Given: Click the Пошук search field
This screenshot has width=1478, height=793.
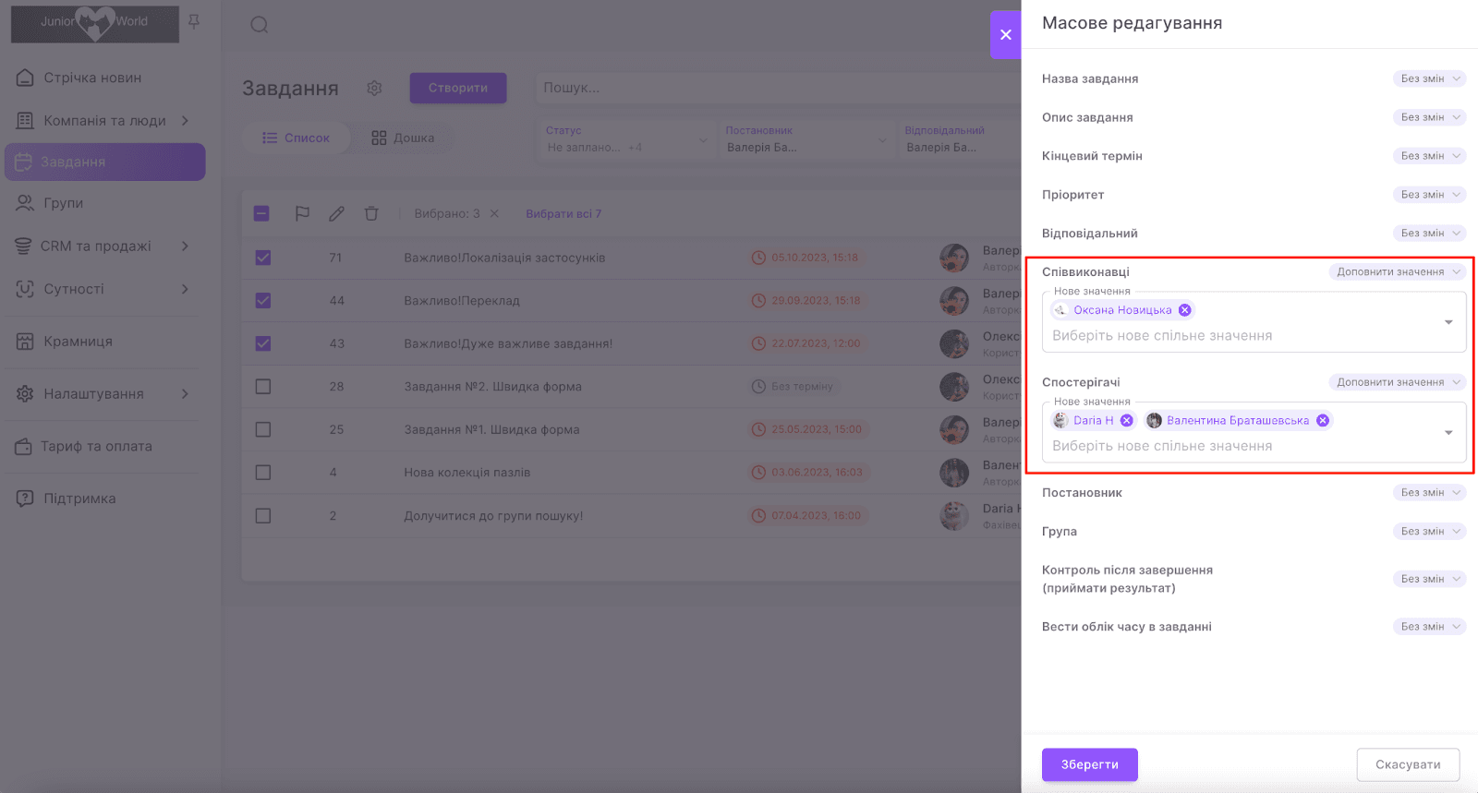Looking at the screenshot, I should pos(776,88).
